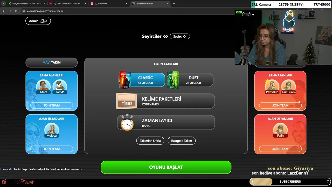Click the Türkçe word pack card icon

tap(127, 101)
